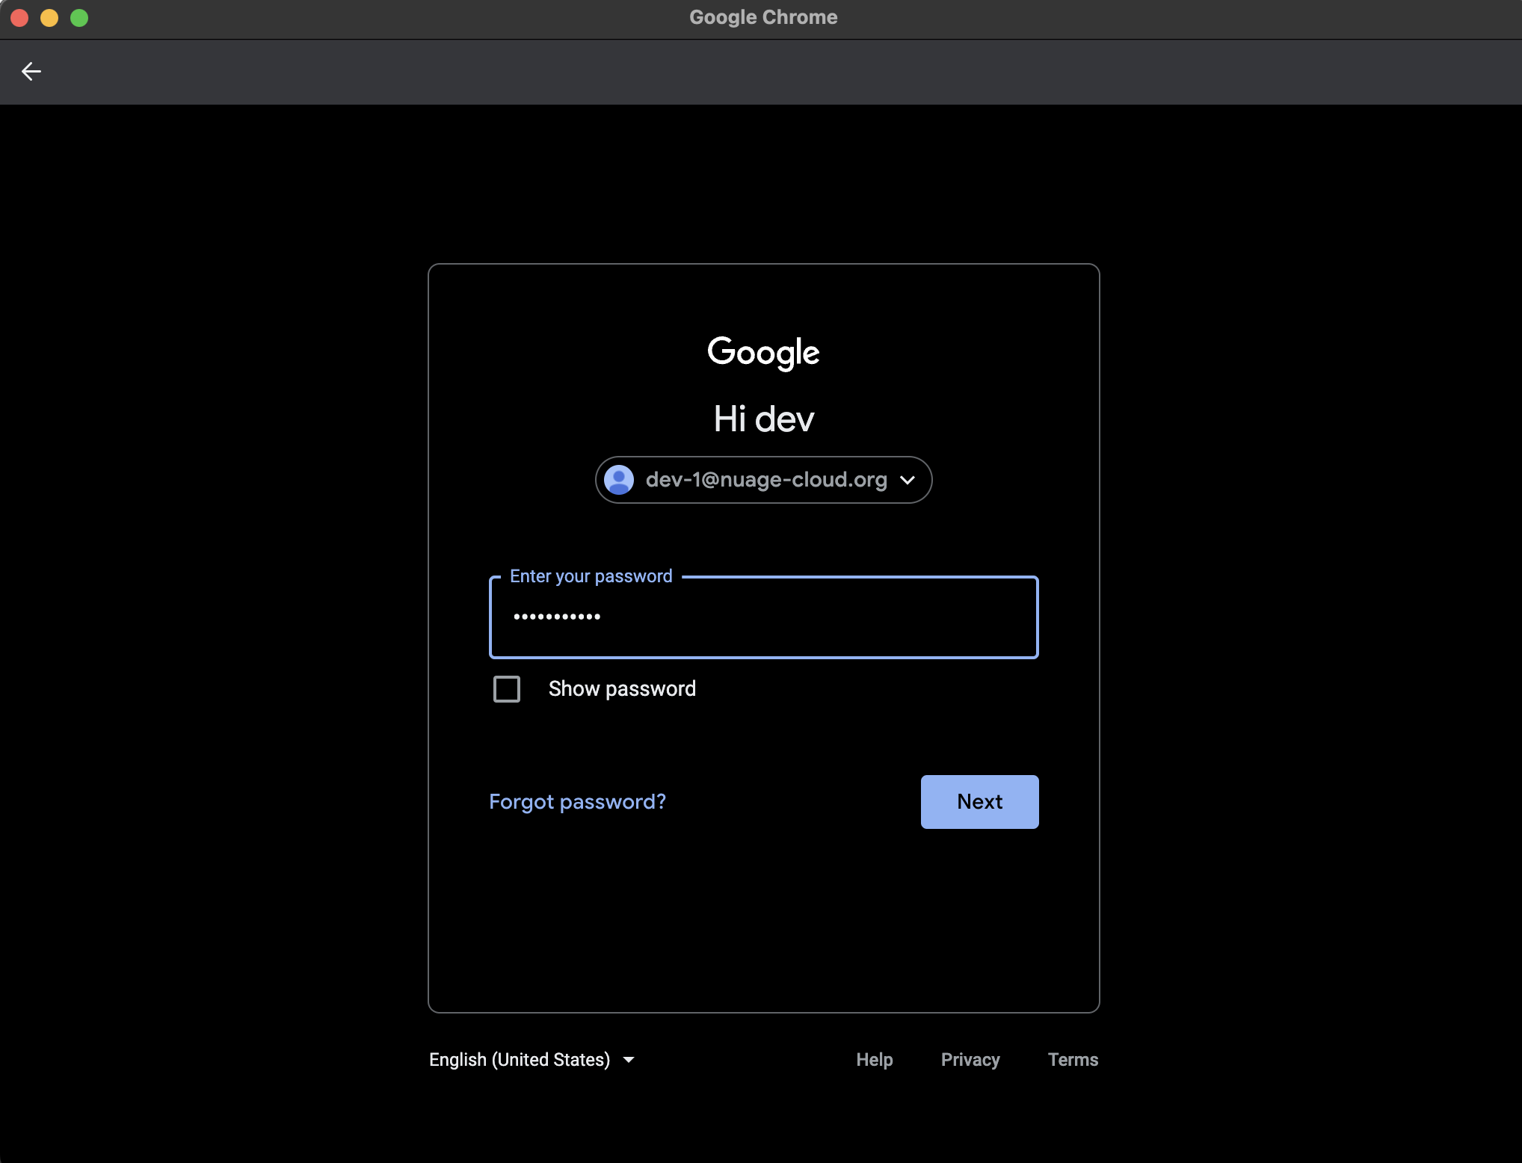This screenshot has width=1522, height=1163.
Task: Click the Google Chrome window title
Action: click(763, 17)
